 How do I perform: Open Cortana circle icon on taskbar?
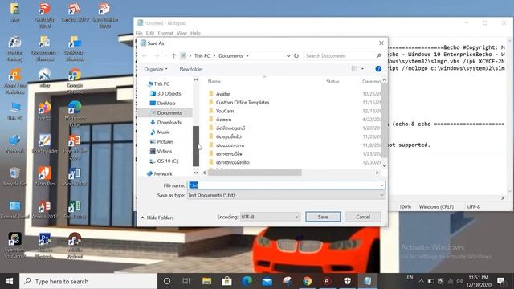pos(167,281)
